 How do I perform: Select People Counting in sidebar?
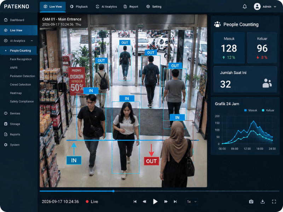click(x=19, y=51)
